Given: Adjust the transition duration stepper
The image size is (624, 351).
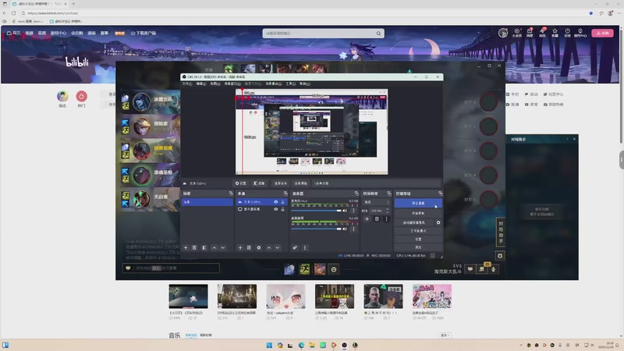Looking at the screenshot, I should coord(386,211).
